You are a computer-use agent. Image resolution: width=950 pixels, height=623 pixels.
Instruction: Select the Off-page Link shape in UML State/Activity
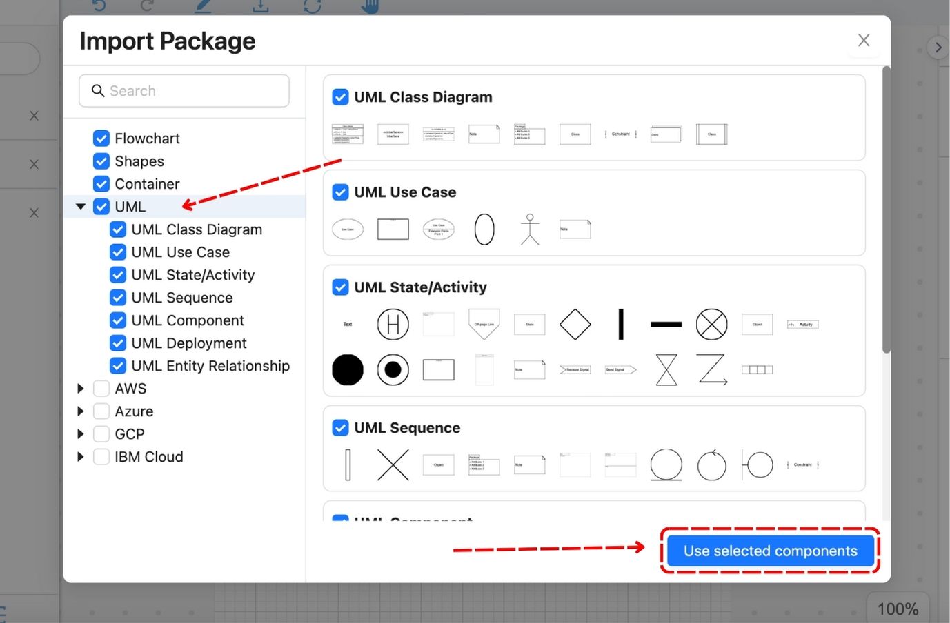click(484, 324)
